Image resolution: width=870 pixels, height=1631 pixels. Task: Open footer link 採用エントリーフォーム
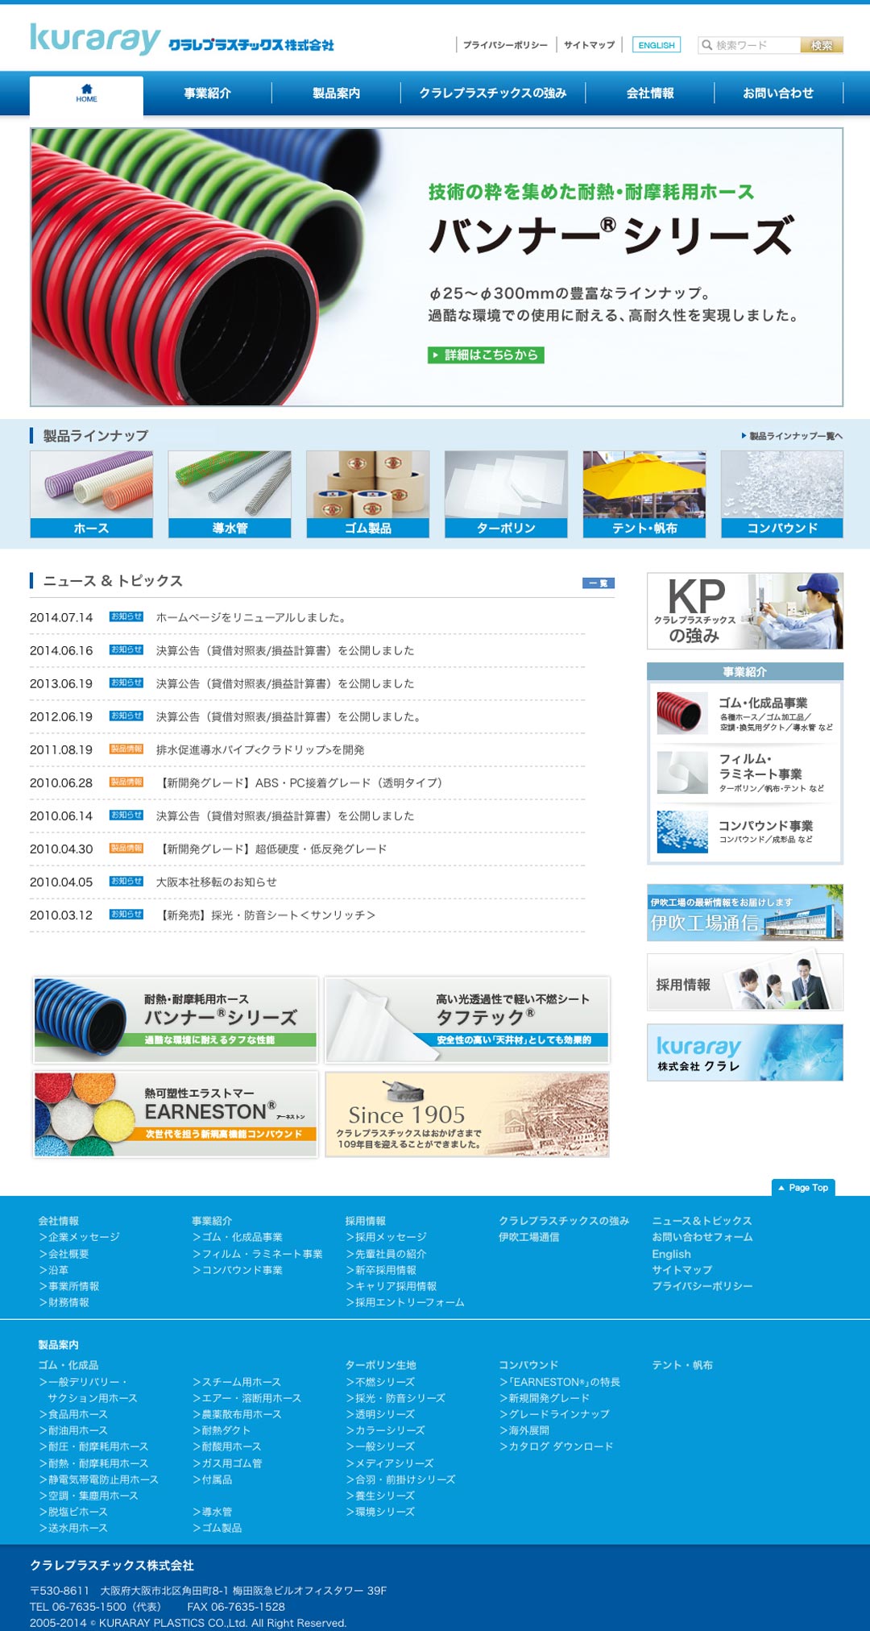(x=405, y=1302)
